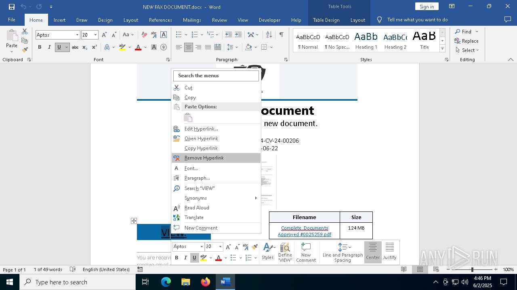Viewport: 517px width, 290px height.
Task: Click the Search the menus field
Action: pyautogui.click(x=216, y=76)
